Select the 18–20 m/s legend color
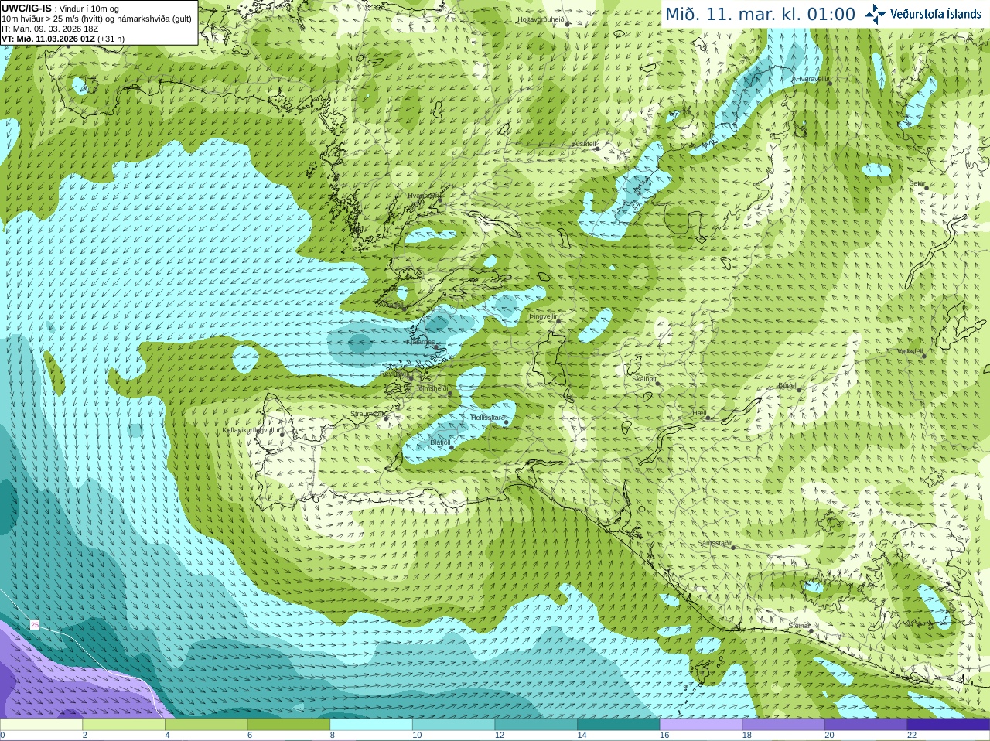Image resolution: width=990 pixels, height=741 pixels. [783, 725]
